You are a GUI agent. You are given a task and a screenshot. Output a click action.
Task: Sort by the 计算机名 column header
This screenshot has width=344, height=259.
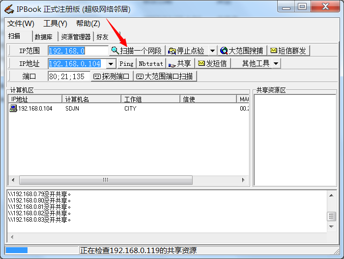click(x=92, y=99)
